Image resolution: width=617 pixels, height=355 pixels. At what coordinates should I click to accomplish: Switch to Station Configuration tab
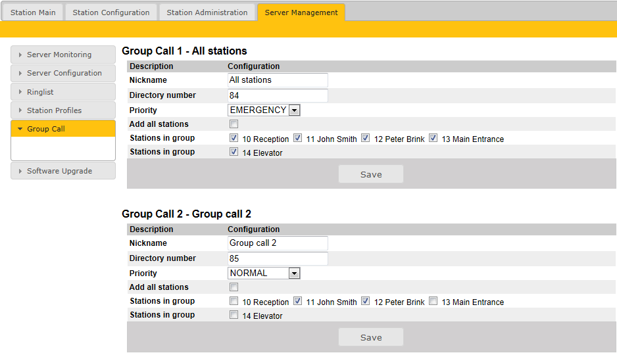click(111, 12)
